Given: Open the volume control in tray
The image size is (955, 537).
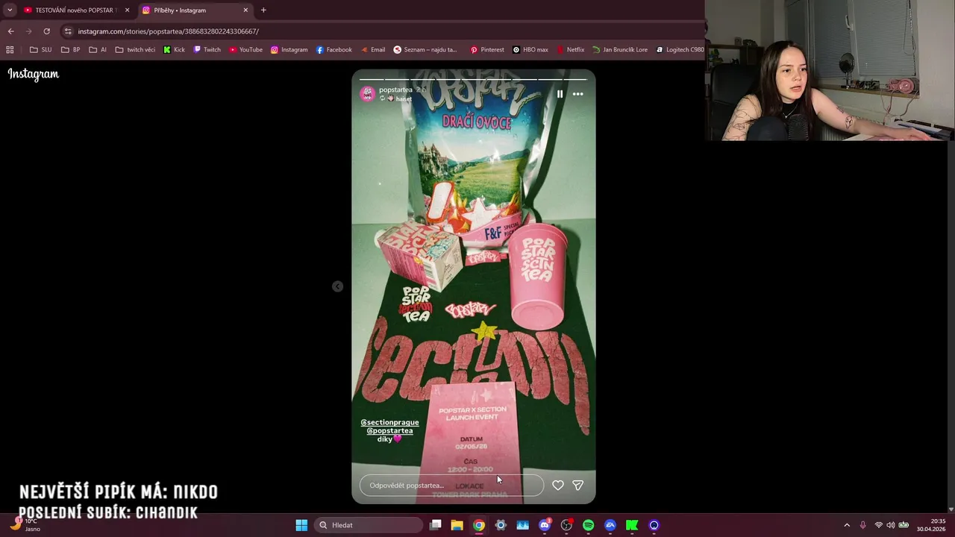Looking at the screenshot, I should (891, 525).
